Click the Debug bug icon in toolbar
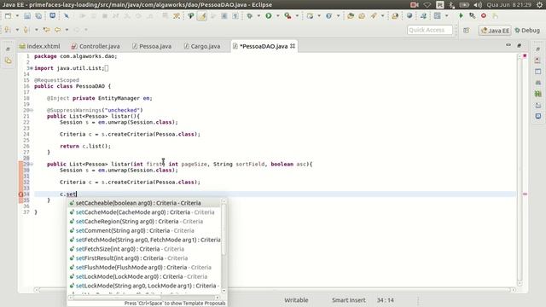Viewport: 546px width, 307px height. [x=250, y=15]
